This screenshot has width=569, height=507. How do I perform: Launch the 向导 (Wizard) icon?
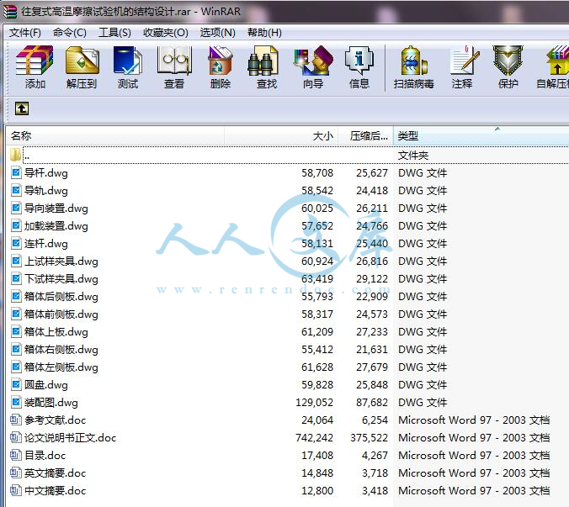click(x=313, y=67)
